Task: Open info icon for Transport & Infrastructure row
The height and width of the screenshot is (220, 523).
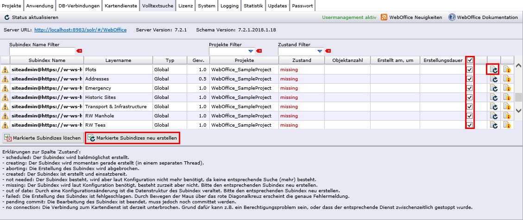Action: click(x=507, y=106)
